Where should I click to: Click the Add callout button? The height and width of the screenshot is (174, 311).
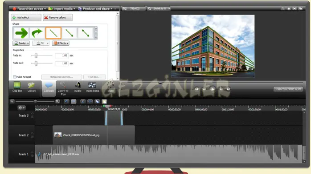pyautogui.click(x=26, y=17)
